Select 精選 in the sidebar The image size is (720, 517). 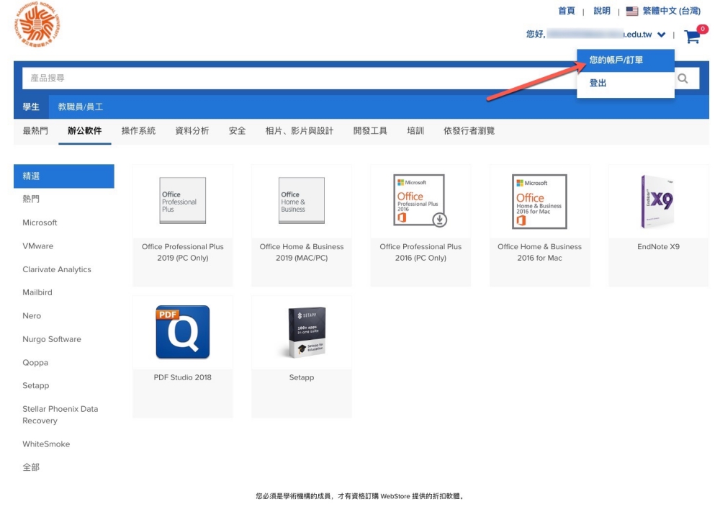64,176
